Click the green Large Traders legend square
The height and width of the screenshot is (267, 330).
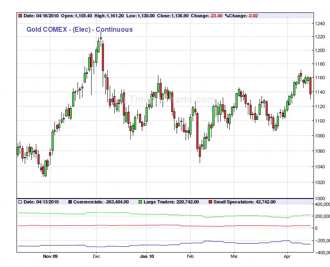140,202
